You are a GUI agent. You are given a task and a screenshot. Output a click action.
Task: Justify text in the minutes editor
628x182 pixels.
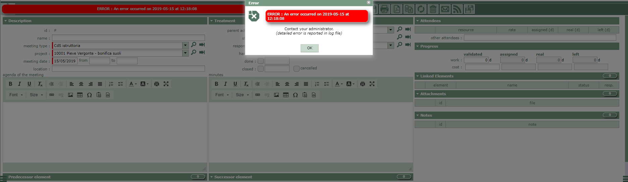(306, 84)
